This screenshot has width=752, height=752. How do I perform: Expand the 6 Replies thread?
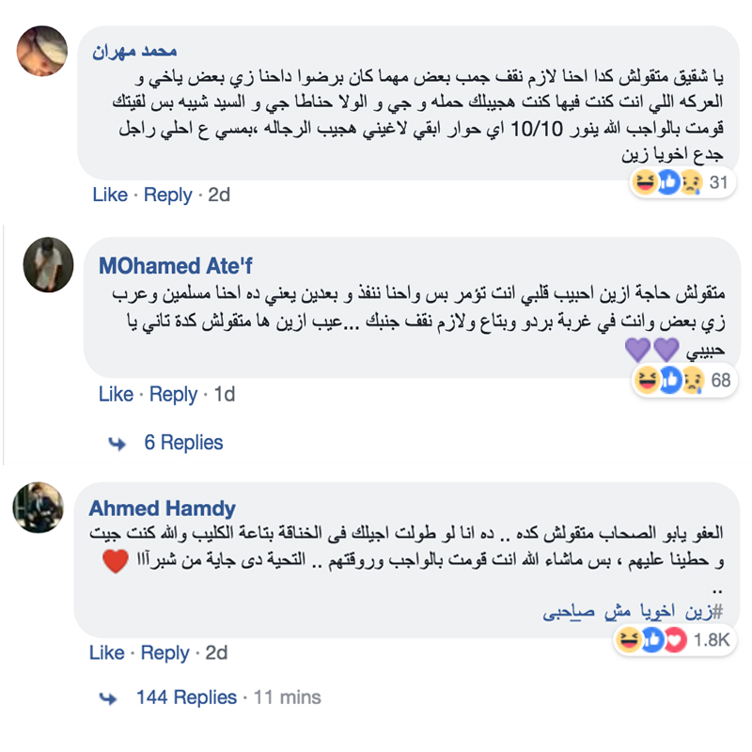point(183,443)
